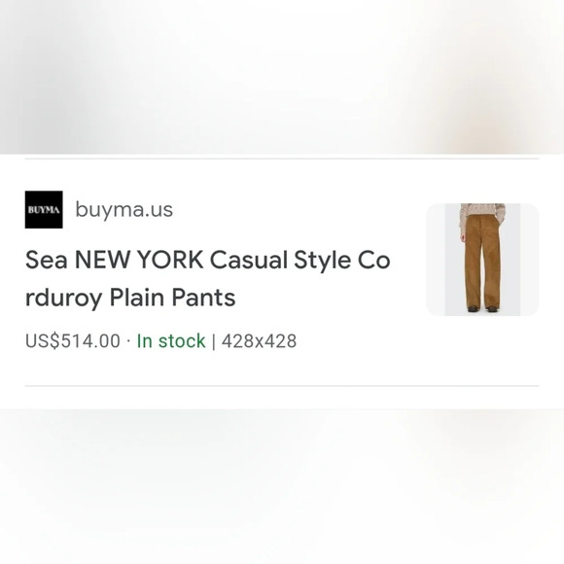Image resolution: width=564 pixels, height=564 pixels.
Task: Click blank space beneath the pants thumbnail
Action: point(482,351)
